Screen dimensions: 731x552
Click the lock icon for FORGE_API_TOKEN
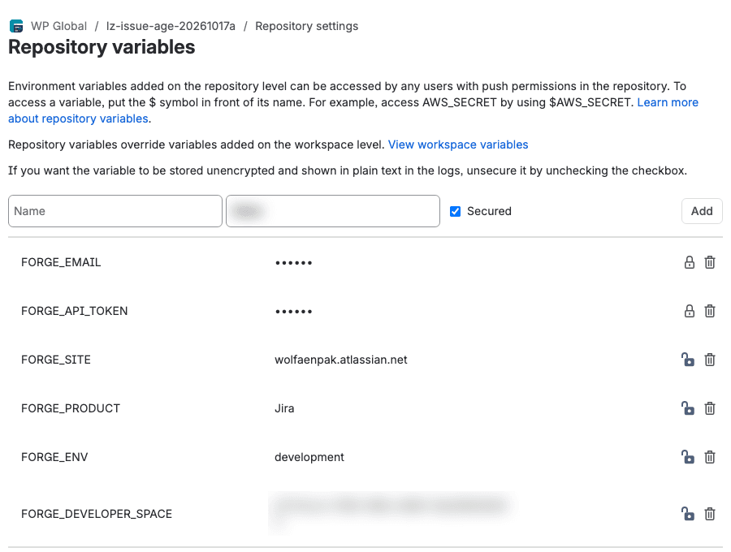[689, 311]
